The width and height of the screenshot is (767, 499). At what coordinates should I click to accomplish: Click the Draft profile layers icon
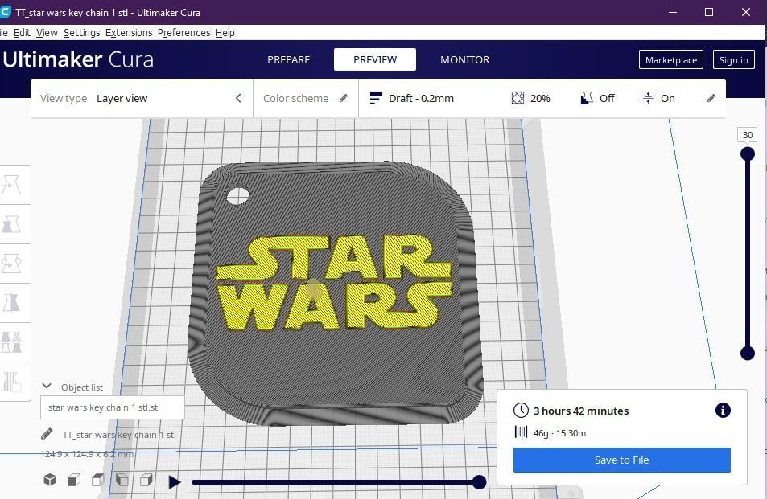pos(376,98)
